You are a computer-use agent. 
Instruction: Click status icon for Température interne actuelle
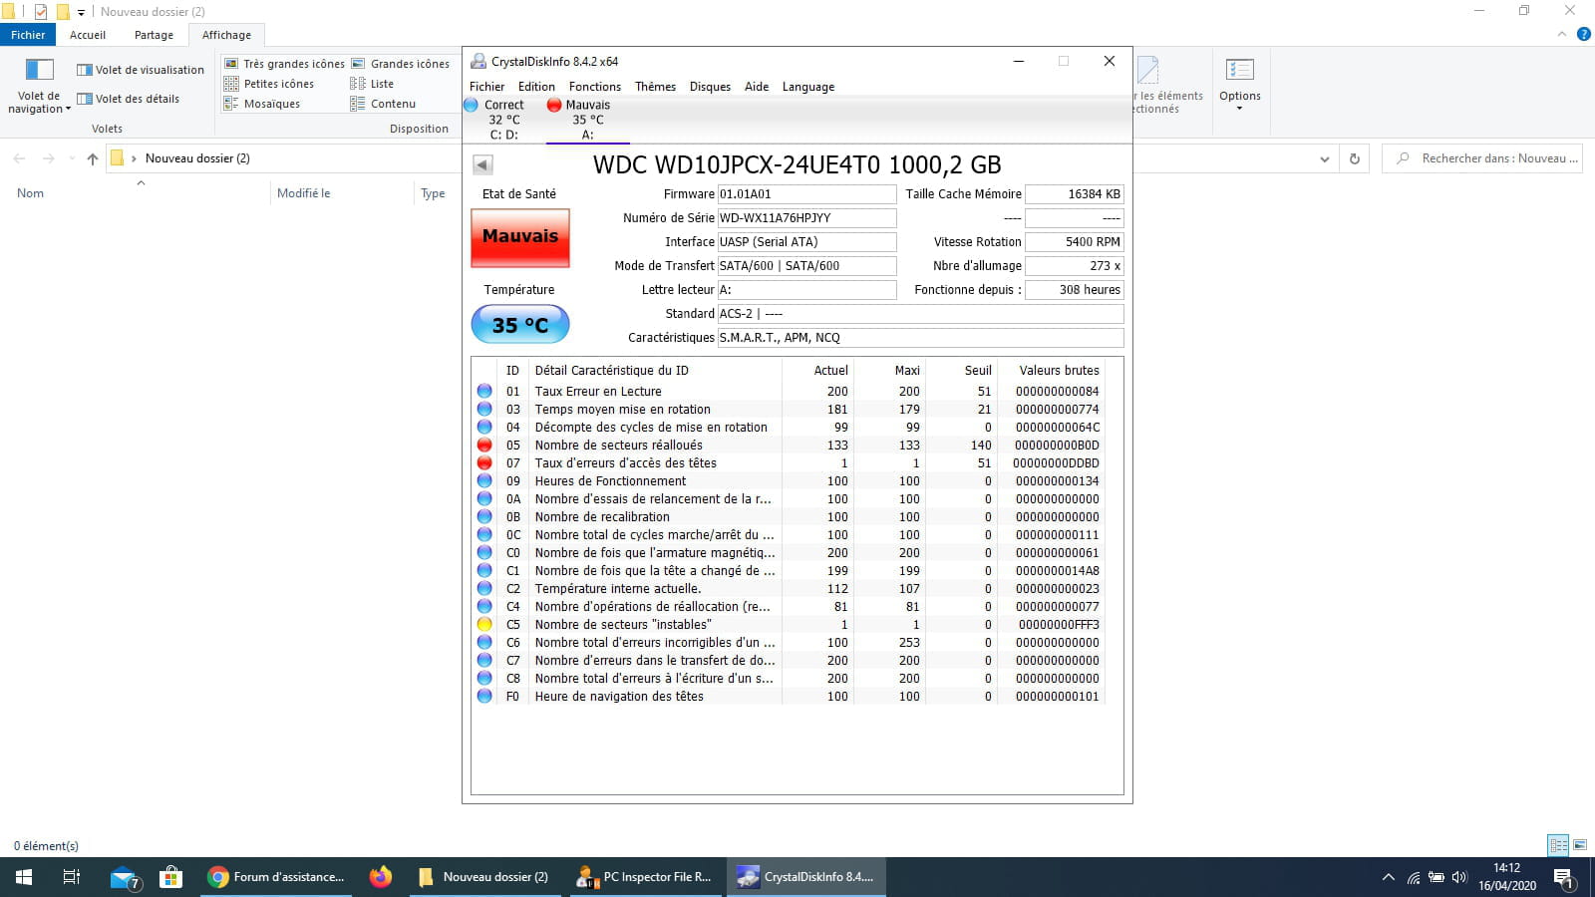click(x=484, y=589)
